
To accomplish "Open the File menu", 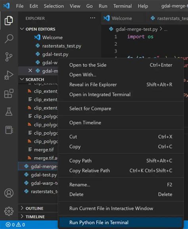I will point(20,6).
